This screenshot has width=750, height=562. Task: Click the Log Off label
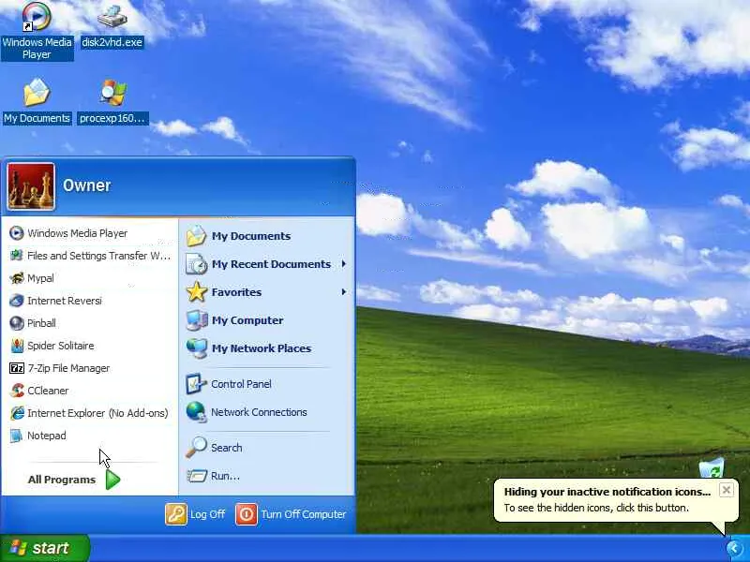(x=207, y=514)
